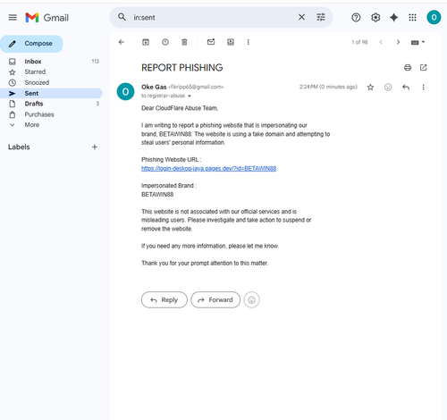This screenshot has height=420, width=447.
Task: Go to the older conversation arrow
Action: coord(398,42)
